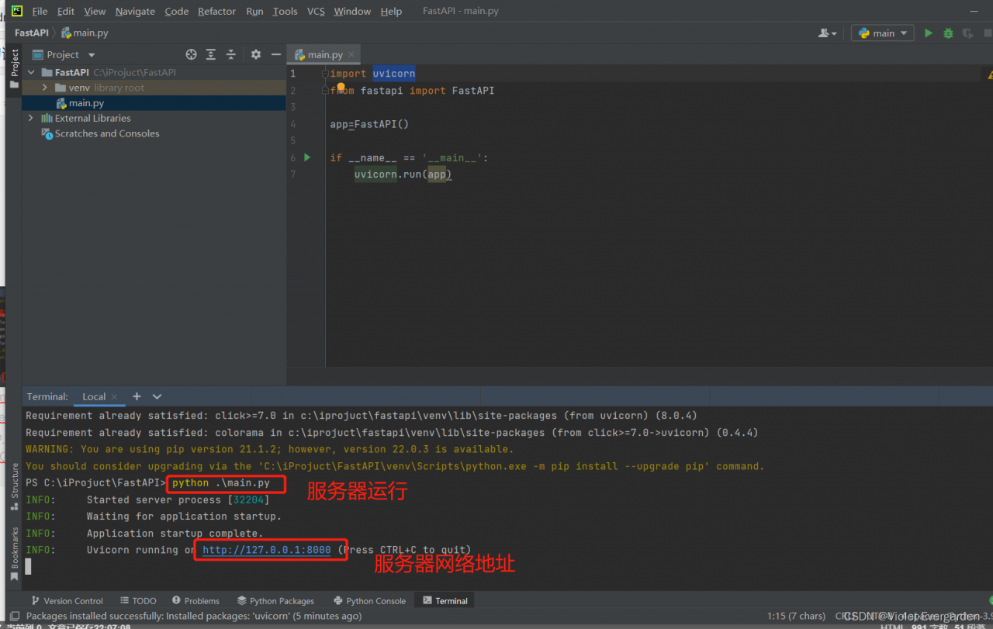Click the 1:15 caret position in status bar
Viewport: 993px width, 629px height.
(x=796, y=616)
